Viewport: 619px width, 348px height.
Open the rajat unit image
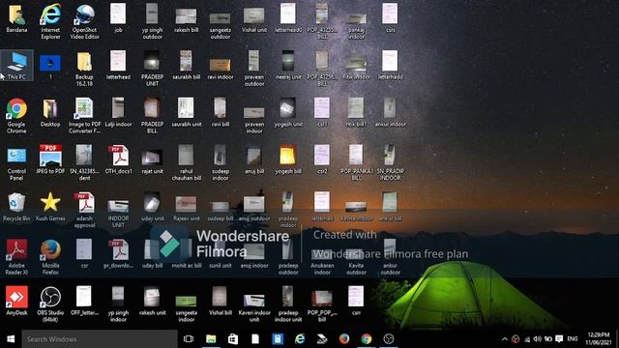pos(153,162)
